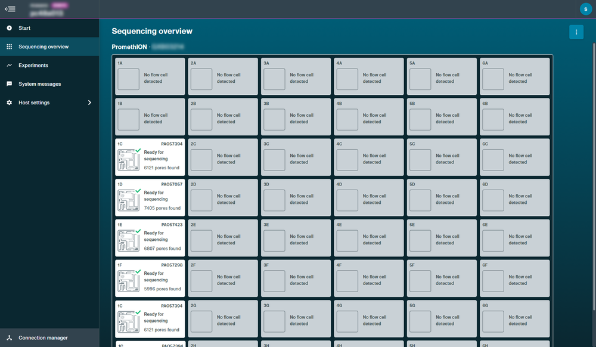Click the Sequencing overview page heading

click(x=152, y=31)
